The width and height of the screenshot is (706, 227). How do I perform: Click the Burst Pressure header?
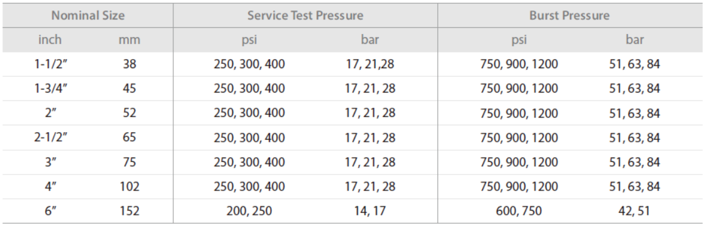point(569,16)
